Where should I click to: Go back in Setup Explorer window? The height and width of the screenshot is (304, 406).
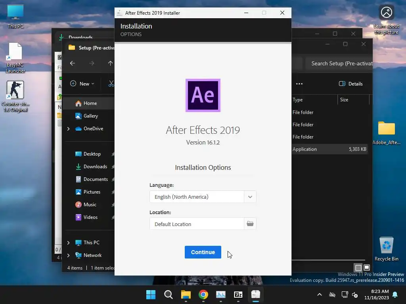click(x=73, y=63)
